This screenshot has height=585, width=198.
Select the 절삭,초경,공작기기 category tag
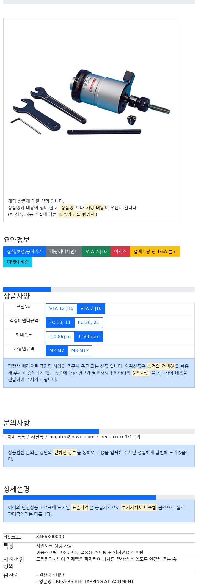coord(25,252)
